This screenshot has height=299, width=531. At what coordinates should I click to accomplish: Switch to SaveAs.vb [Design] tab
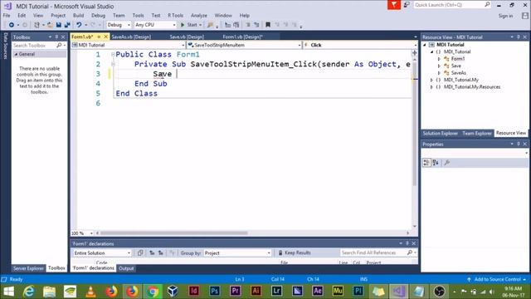click(131, 37)
